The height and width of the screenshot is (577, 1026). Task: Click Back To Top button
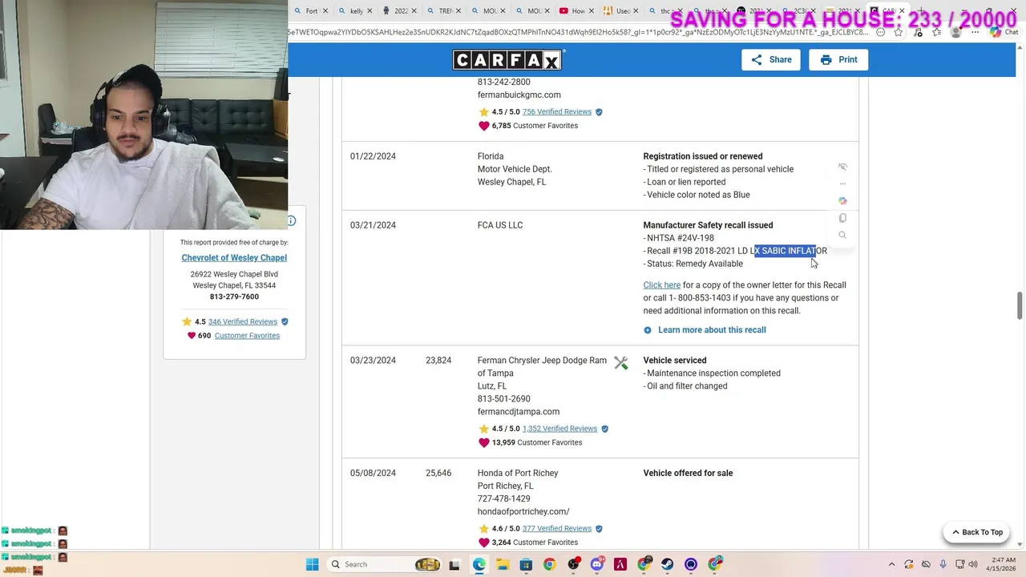click(977, 532)
